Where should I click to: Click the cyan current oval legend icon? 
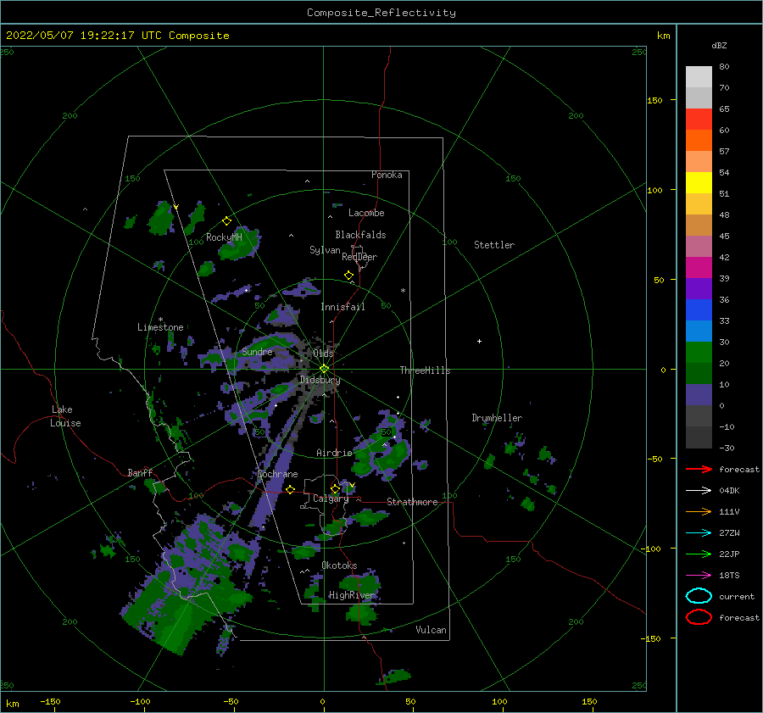699,596
